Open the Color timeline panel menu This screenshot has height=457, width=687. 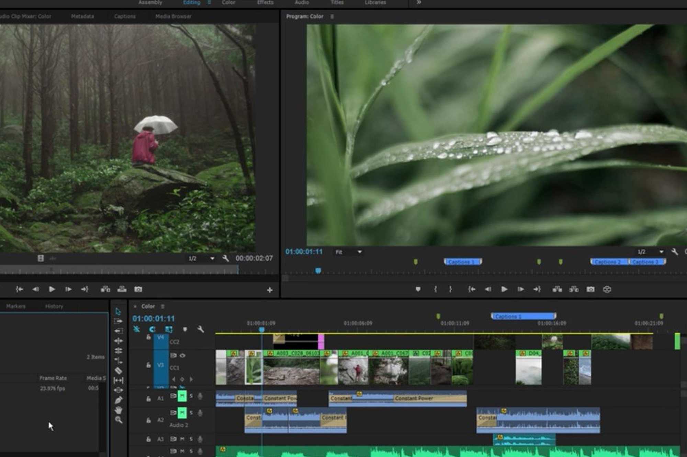162,306
